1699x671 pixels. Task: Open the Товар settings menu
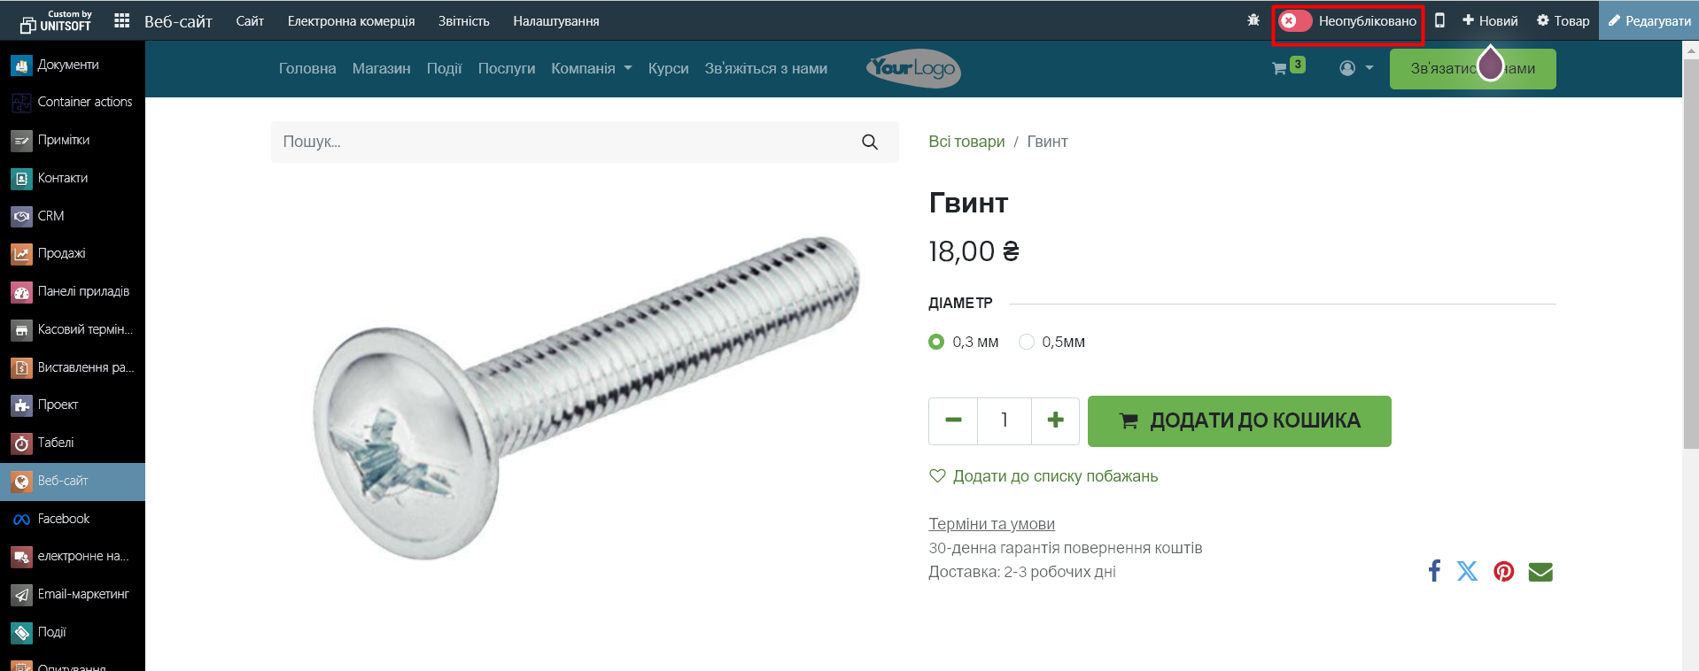click(1563, 20)
